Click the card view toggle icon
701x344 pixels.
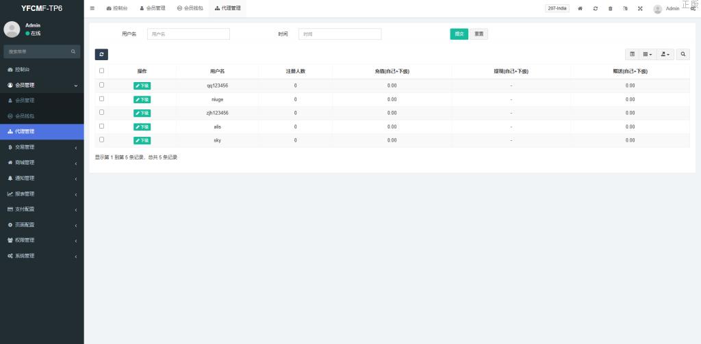[632, 54]
